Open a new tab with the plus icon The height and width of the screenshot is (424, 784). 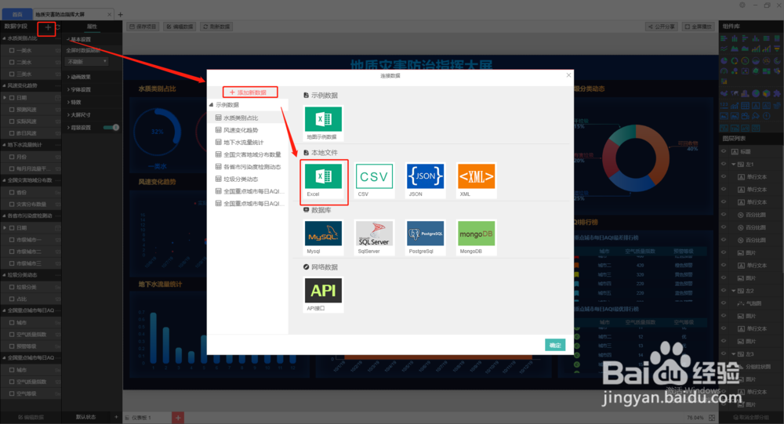[x=120, y=15]
